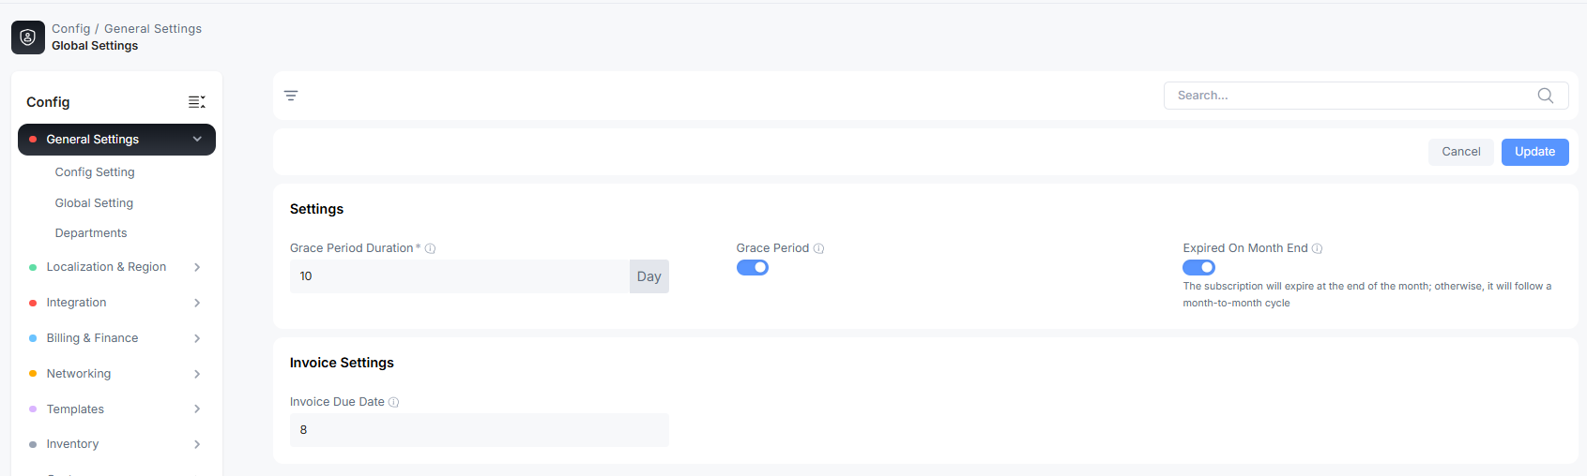The width and height of the screenshot is (1587, 476).
Task: Open the filter lines icon
Action: coord(291,96)
